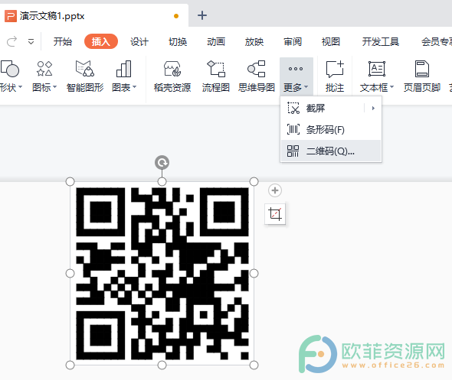The height and width of the screenshot is (380, 452).
Task: Open the Animation (动画) tab
Action: pos(216,42)
